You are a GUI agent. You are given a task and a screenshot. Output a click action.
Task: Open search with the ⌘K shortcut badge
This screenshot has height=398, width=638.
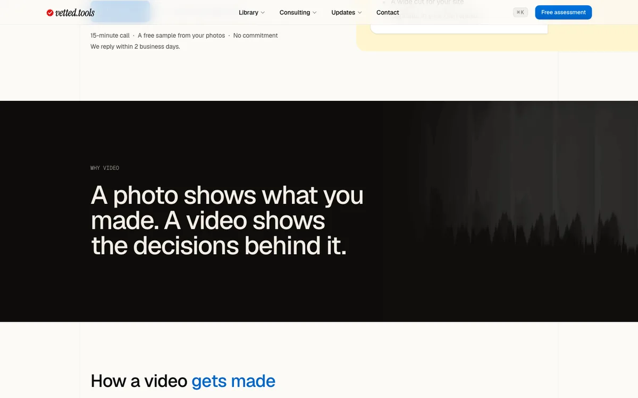(x=521, y=12)
